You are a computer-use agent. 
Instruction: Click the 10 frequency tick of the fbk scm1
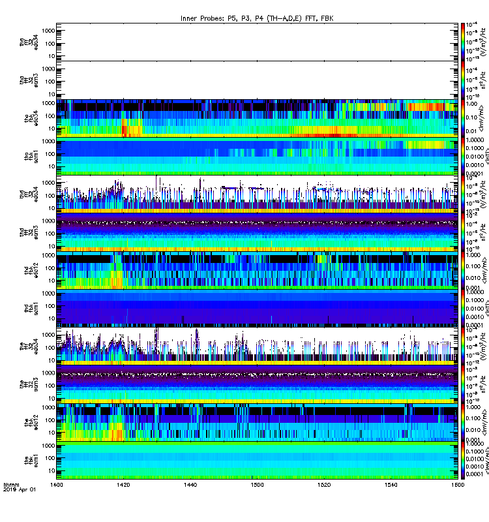(x=52, y=470)
